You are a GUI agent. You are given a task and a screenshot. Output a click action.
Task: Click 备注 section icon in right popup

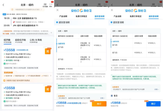click(112, 96)
